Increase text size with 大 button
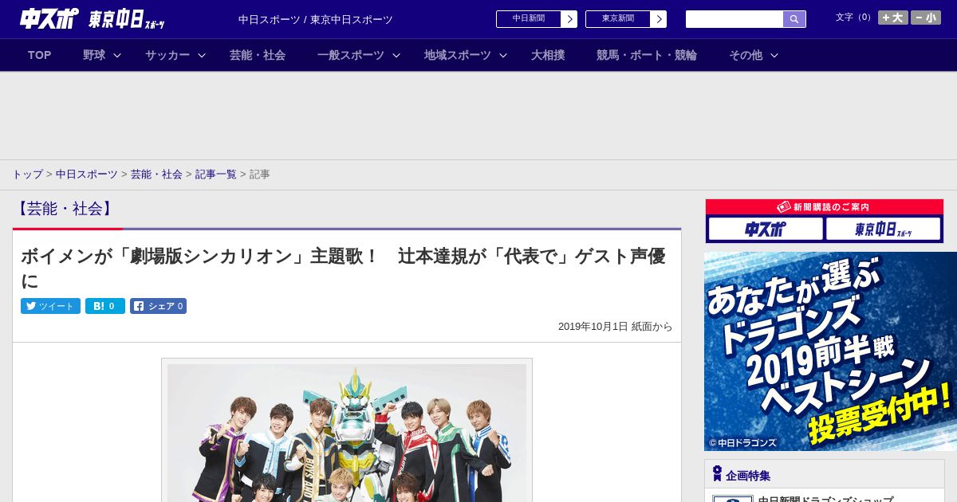The width and height of the screenshot is (957, 502). click(893, 18)
